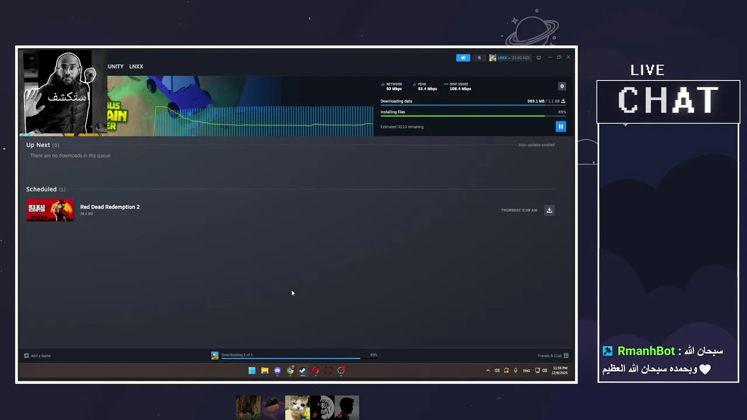The height and width of the screenshot is (420, 747).
Task: Click the Downloading data progress bar
Action: pos(473,105)
